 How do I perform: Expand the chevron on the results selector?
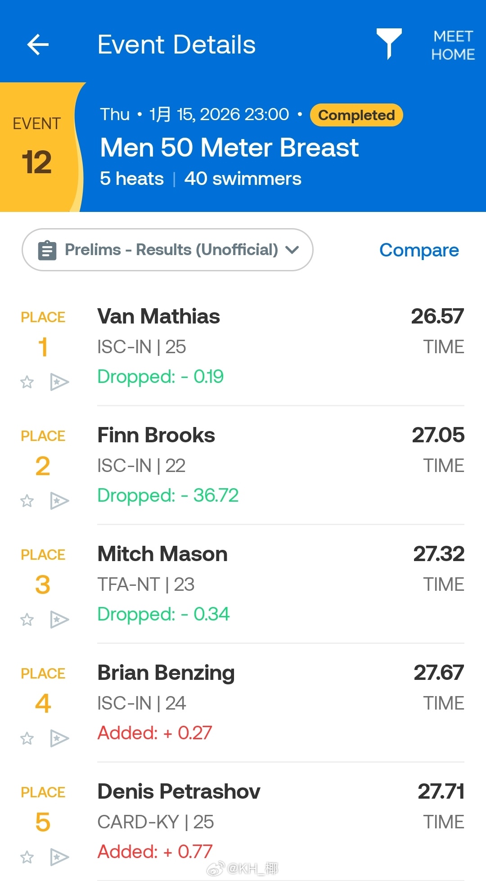tap(292, 250)
